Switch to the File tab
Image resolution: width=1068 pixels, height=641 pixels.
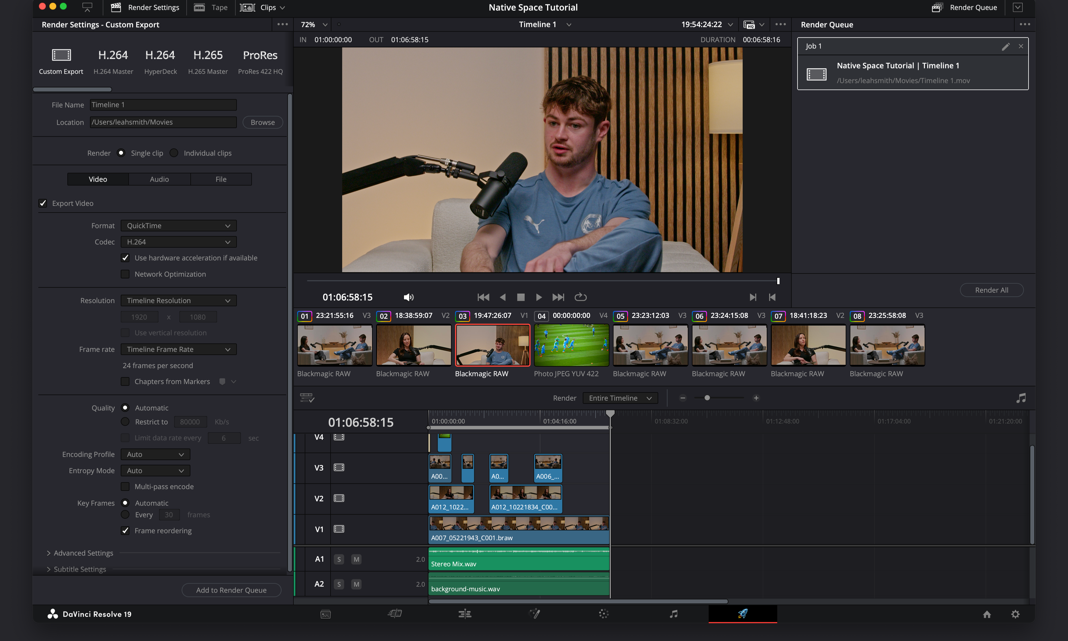[221, 179]
